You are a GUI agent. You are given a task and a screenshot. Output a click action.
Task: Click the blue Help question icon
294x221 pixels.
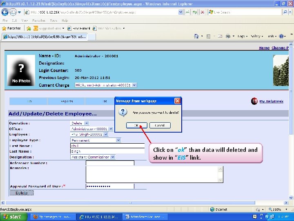281,36
